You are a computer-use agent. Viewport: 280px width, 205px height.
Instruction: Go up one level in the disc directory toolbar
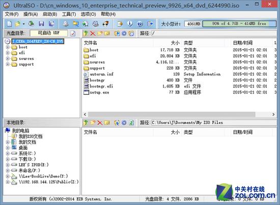pos(86,34)
